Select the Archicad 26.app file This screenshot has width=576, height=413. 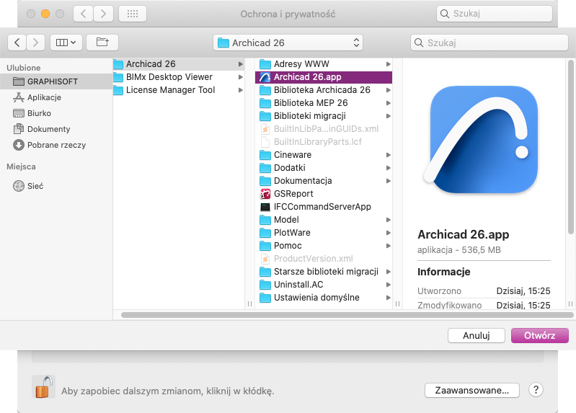coord(324,77)
